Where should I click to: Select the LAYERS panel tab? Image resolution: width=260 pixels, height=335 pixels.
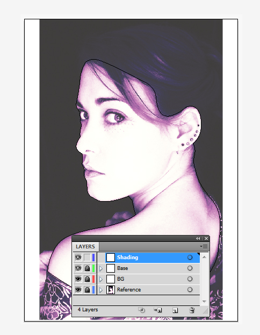click(85, 247)
